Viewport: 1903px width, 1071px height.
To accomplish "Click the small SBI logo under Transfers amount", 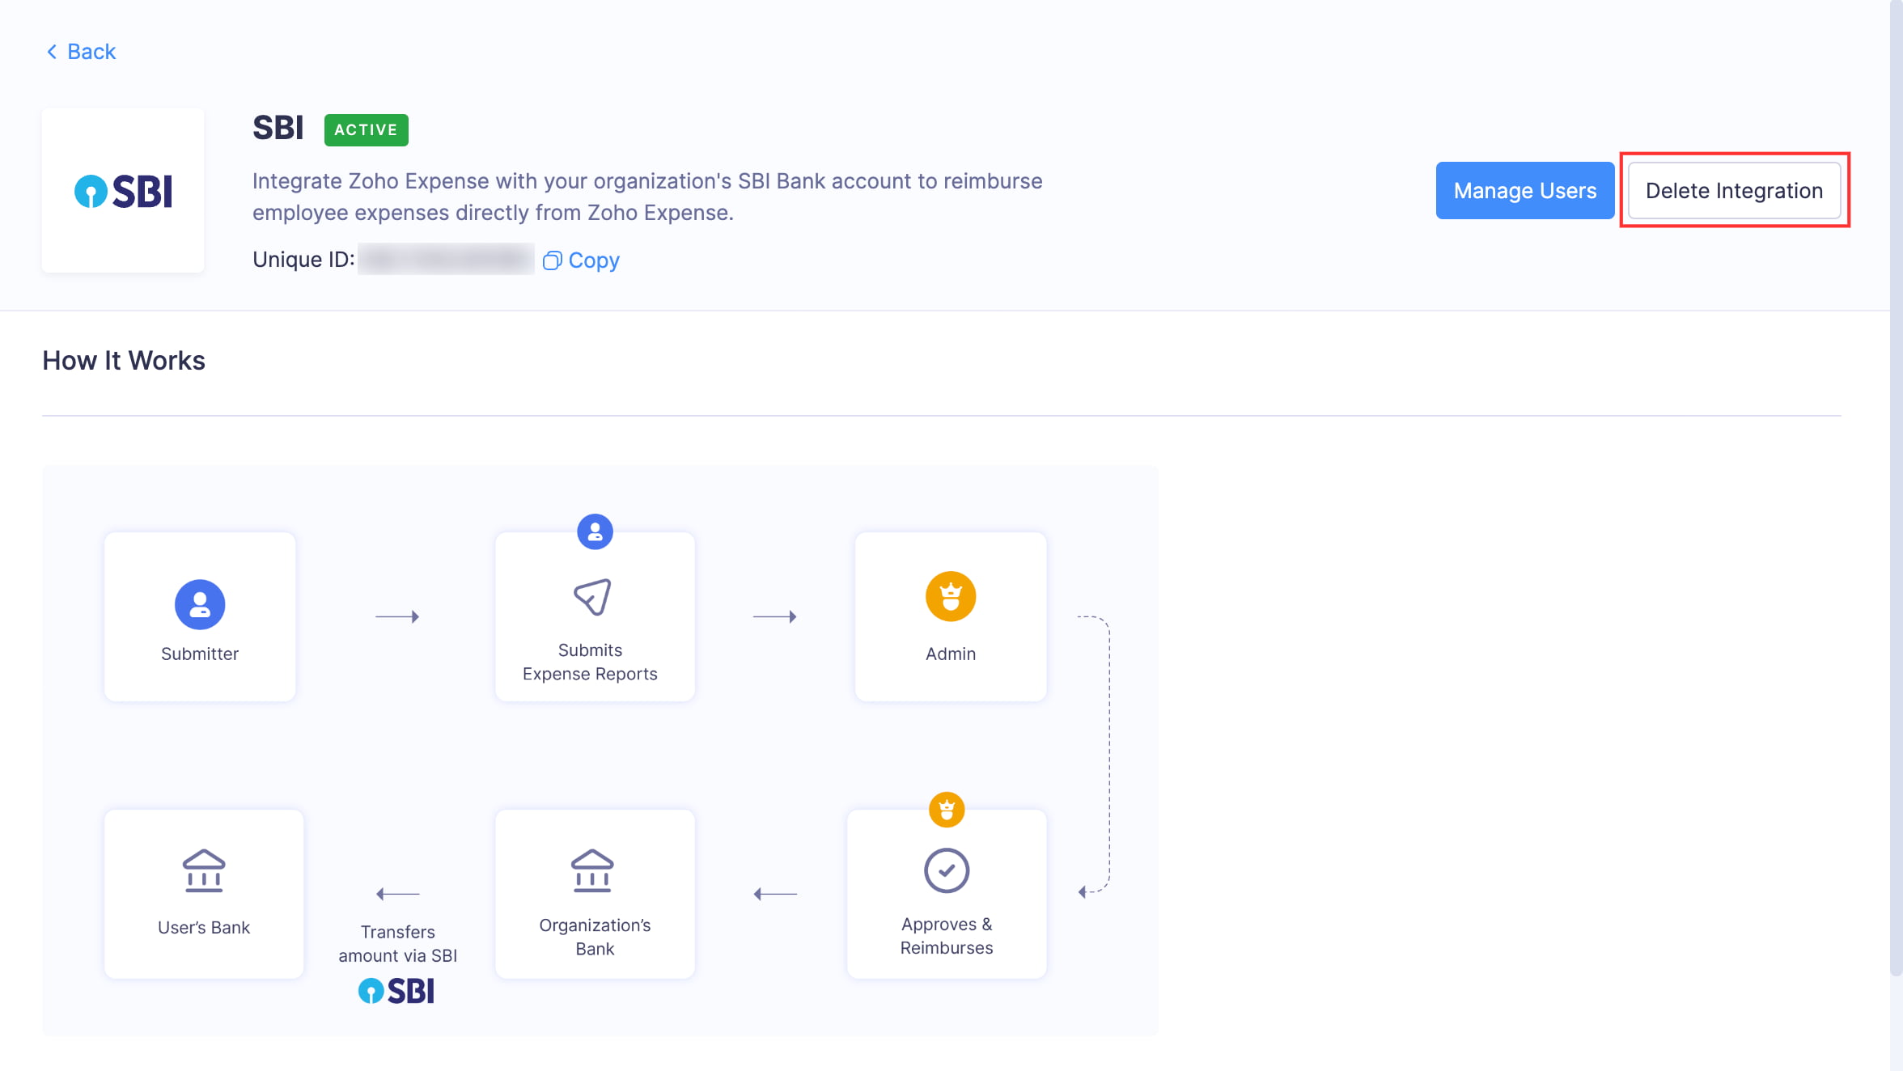I will pyautogui.click(x=396, y=990).
